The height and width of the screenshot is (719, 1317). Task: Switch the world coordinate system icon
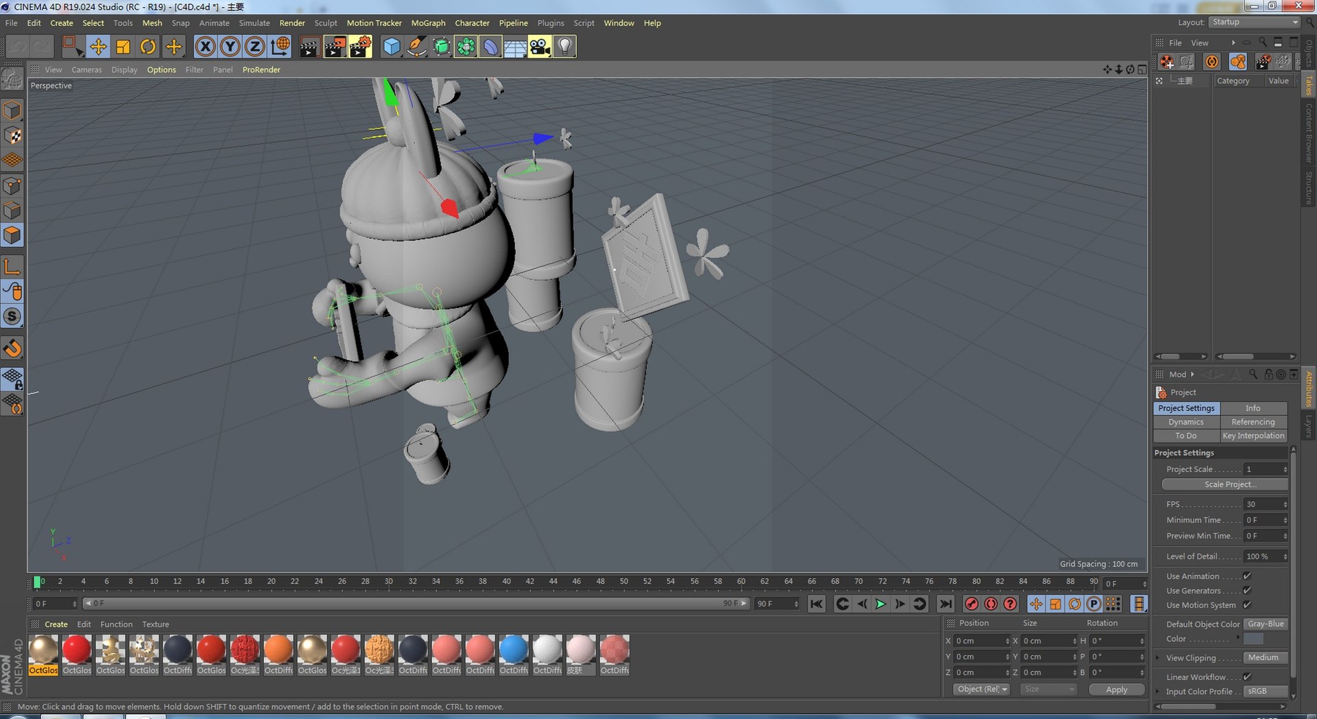280,47
